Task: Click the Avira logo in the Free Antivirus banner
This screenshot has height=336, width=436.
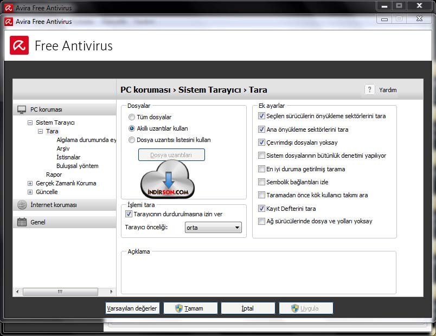Action: point(19,46)
